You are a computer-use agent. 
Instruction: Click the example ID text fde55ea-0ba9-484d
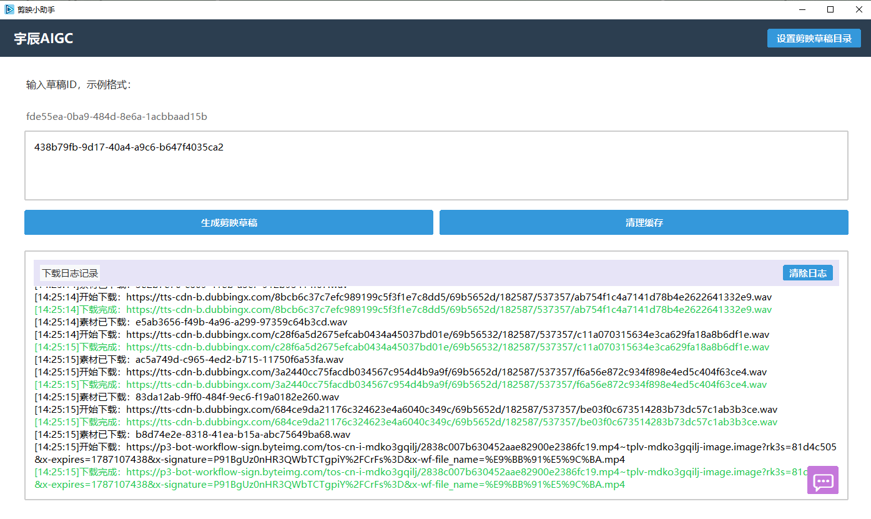tap(117, 116)
